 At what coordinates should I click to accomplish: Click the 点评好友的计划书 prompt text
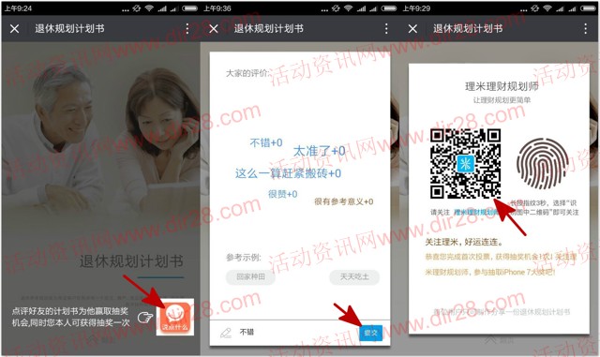tap(70, 317)
